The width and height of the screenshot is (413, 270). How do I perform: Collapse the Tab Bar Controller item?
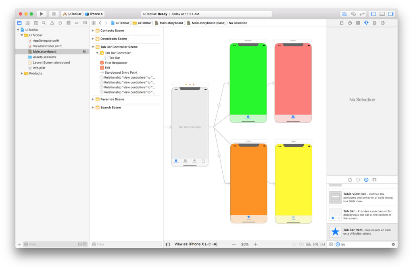[x=97, y=53]
